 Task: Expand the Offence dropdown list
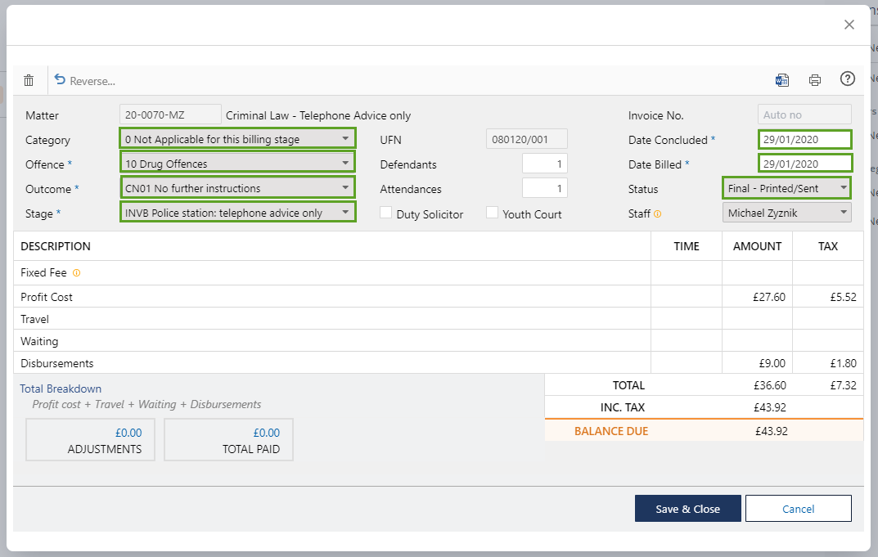point(238,164)
